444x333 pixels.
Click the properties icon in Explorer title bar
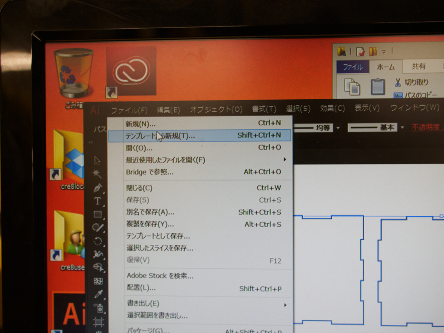tap(360, 52)
